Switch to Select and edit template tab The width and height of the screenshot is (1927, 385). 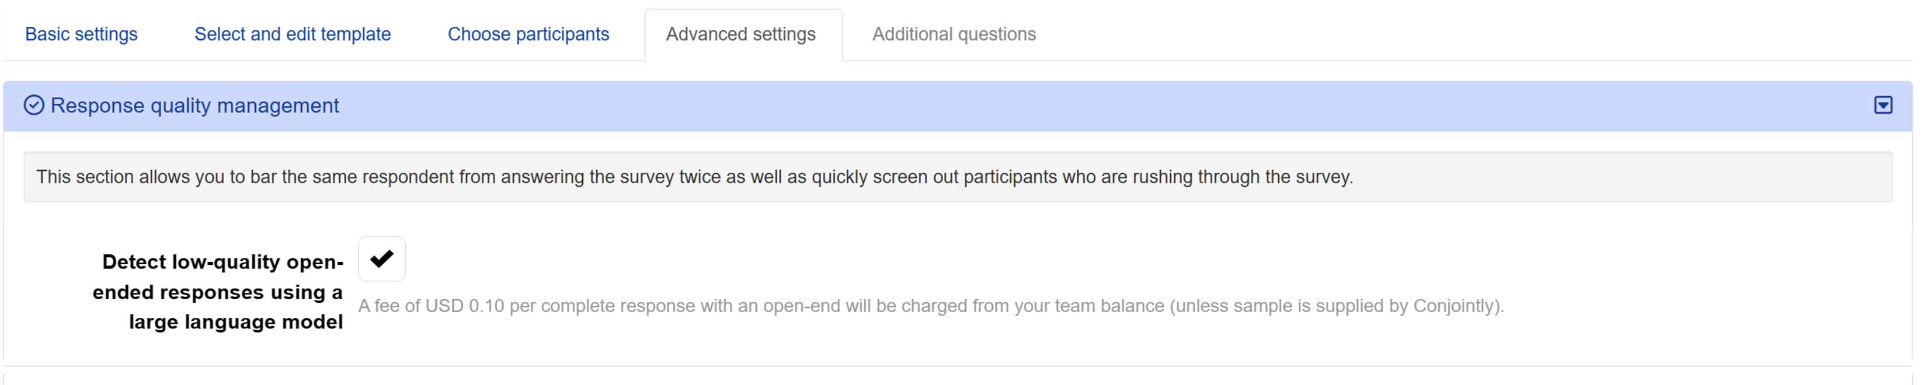click(293, 34)
